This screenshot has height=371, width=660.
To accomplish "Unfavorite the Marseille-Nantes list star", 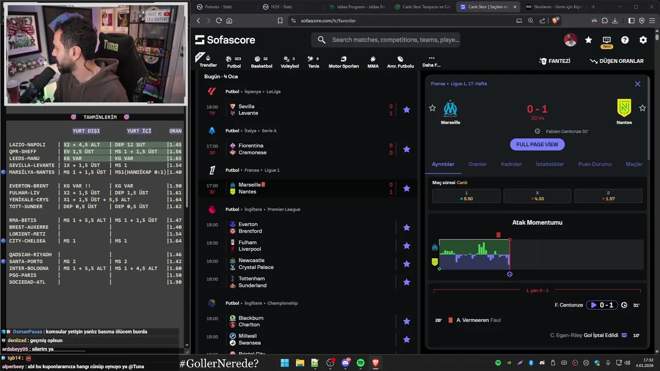I will tap(406, 188).
